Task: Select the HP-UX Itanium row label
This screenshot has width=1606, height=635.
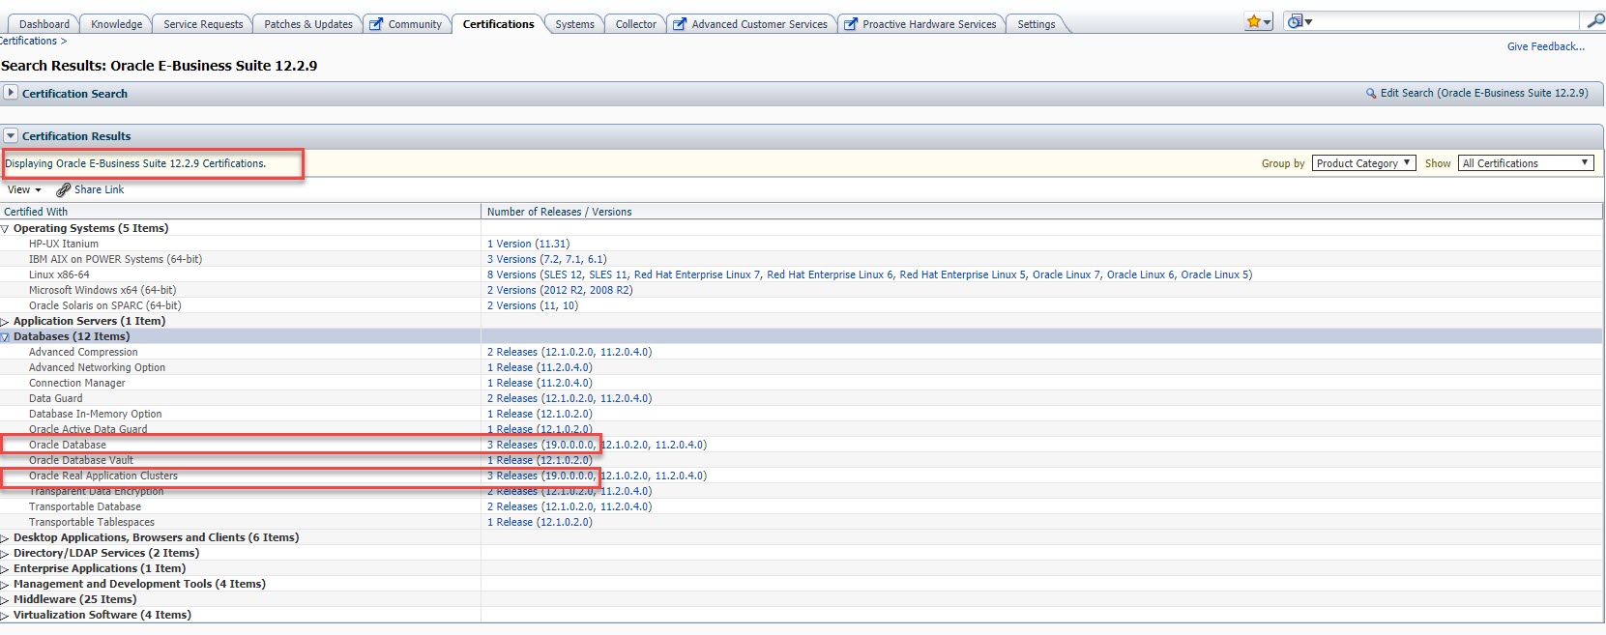Action: (x=64, y=245)
